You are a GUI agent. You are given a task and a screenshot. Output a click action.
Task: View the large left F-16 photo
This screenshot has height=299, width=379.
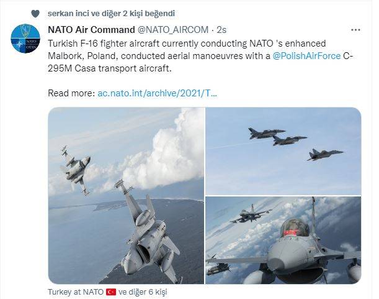click(x=126, y=195)
